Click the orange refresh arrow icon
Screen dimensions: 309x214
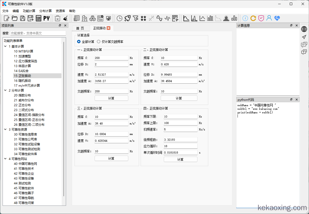[x=253, y=18]
